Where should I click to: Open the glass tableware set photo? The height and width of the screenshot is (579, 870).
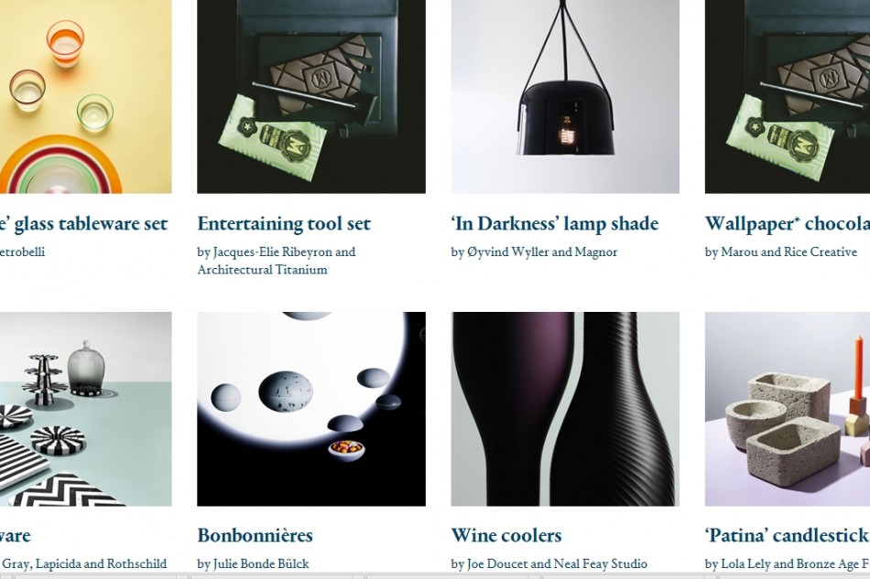85,96
